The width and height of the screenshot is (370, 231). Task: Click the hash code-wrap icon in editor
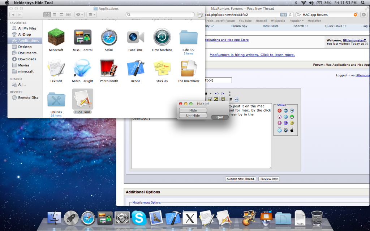pyautogui.click(x=231, y=99)
